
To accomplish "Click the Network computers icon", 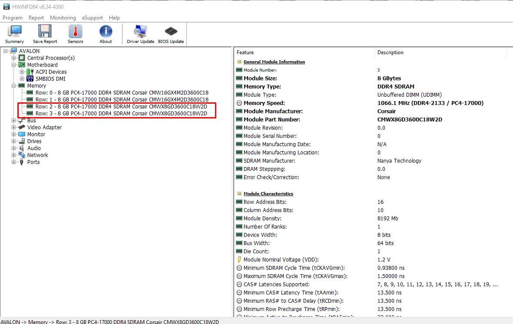I will pos(22,155).
